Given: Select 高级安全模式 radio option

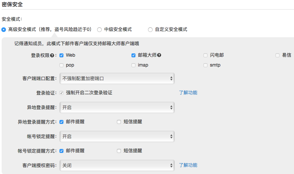Looking at the screenshot, I should tap(4, 30).
